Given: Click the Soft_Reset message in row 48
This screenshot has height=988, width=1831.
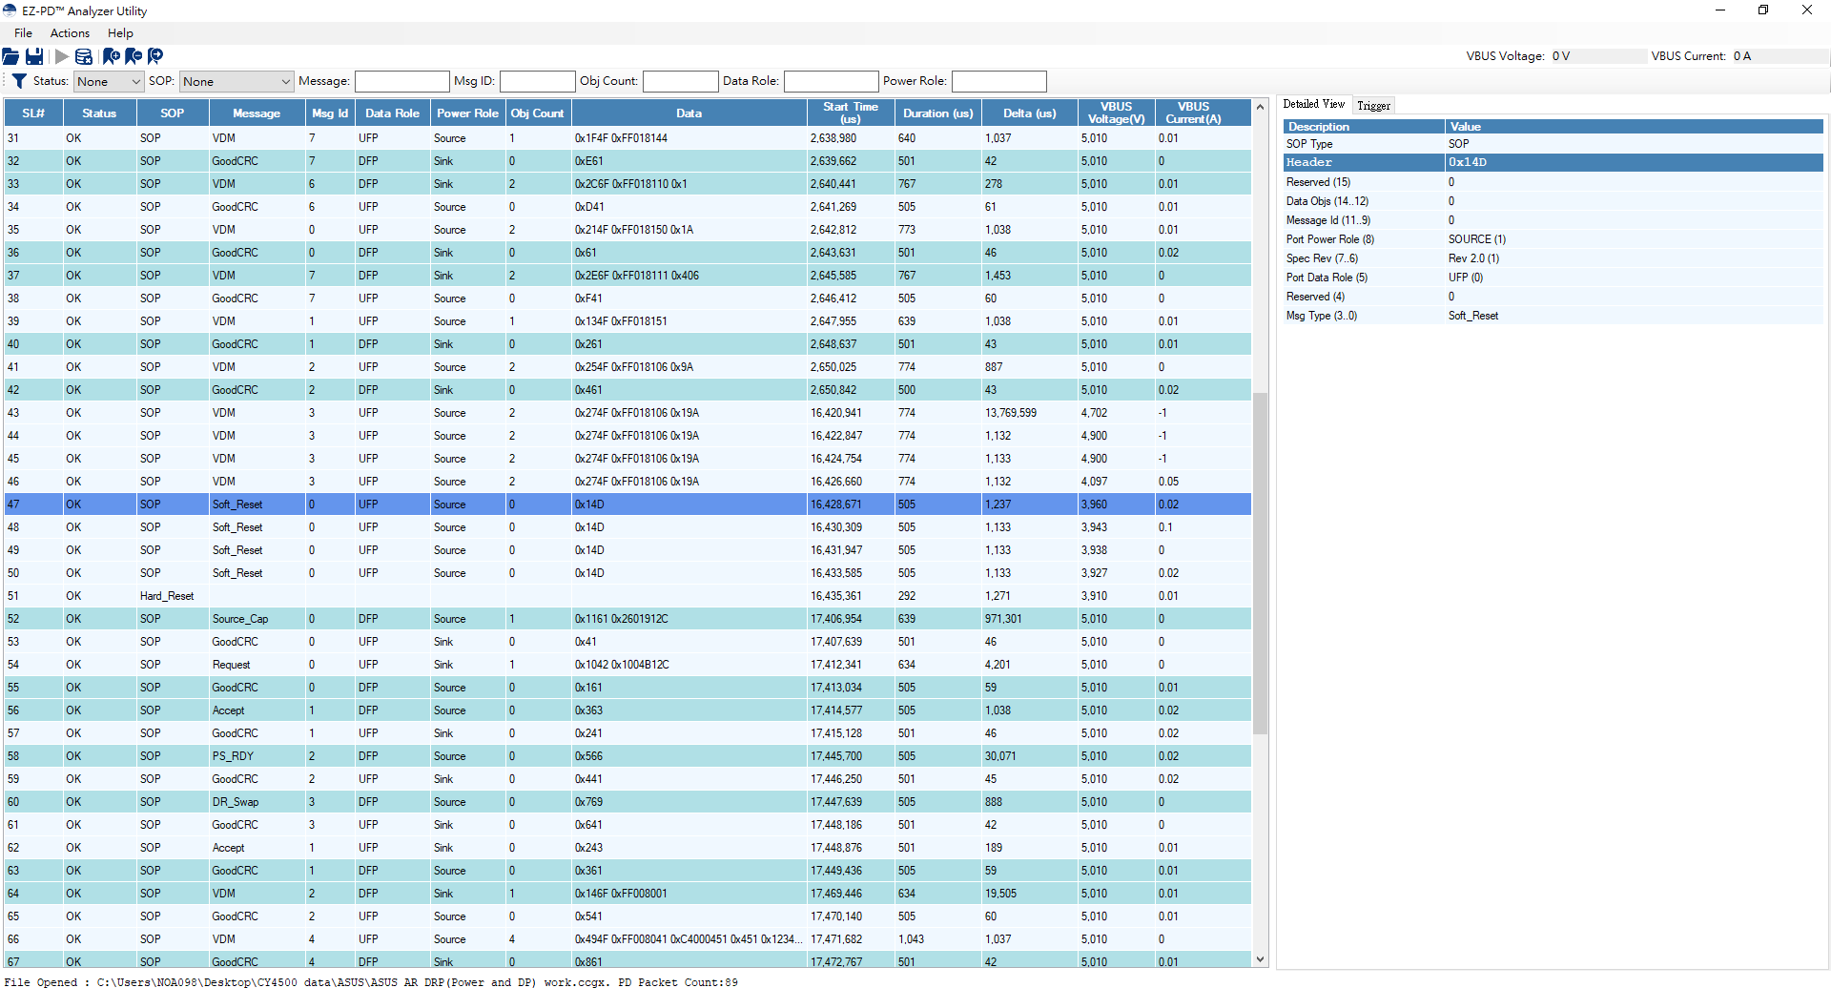Looking at the screenshot, I should (237, 527).
